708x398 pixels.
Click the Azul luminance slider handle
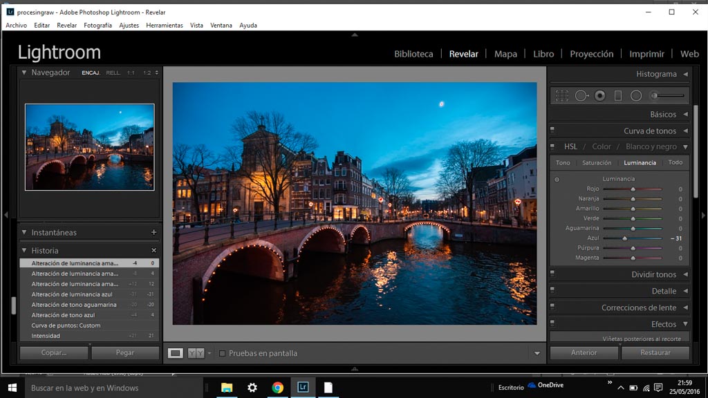[x=624, y=238]
